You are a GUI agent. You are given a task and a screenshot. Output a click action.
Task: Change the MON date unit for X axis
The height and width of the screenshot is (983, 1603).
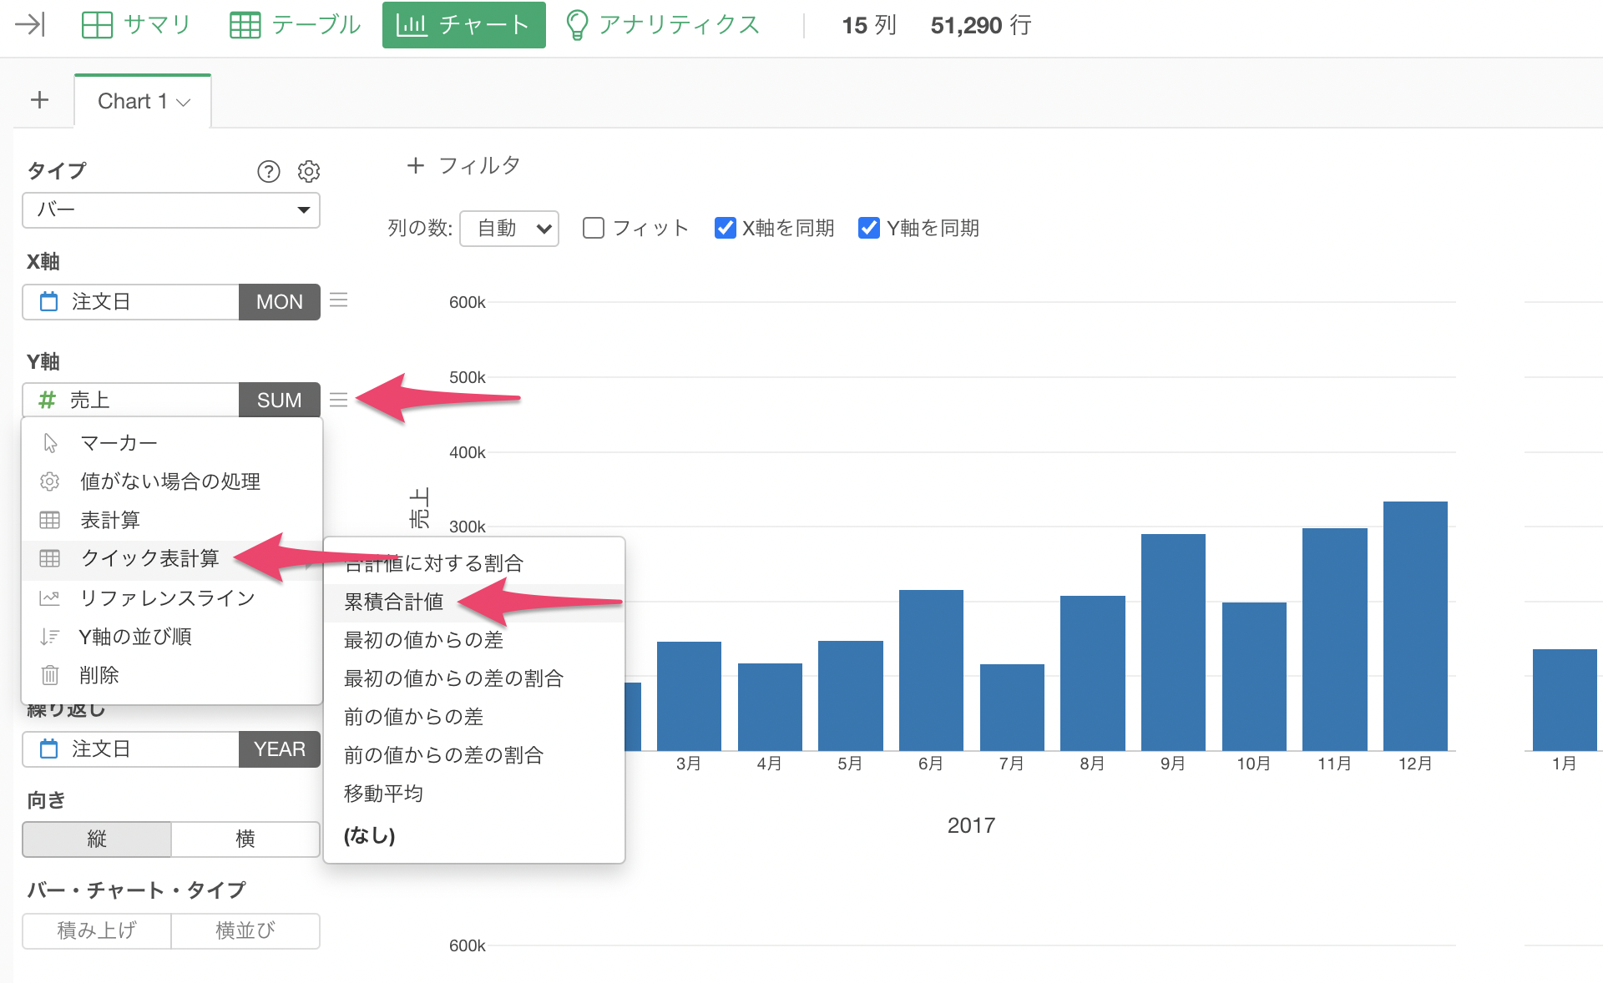[280, 301]
